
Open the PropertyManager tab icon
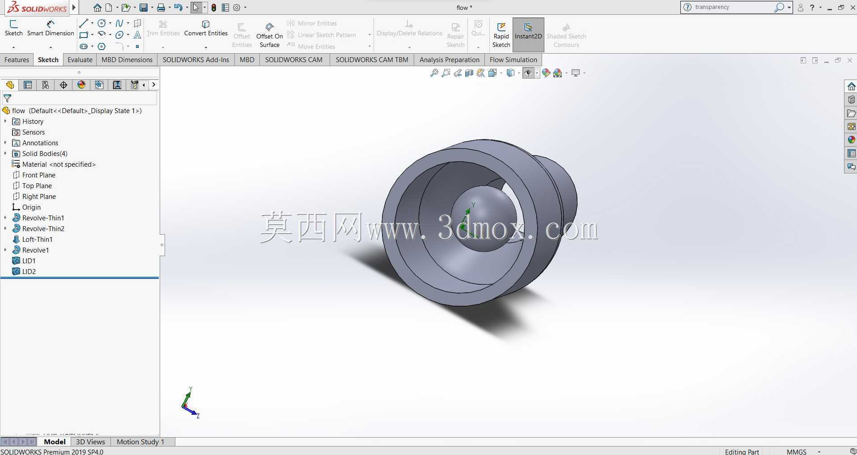(28, 85)
